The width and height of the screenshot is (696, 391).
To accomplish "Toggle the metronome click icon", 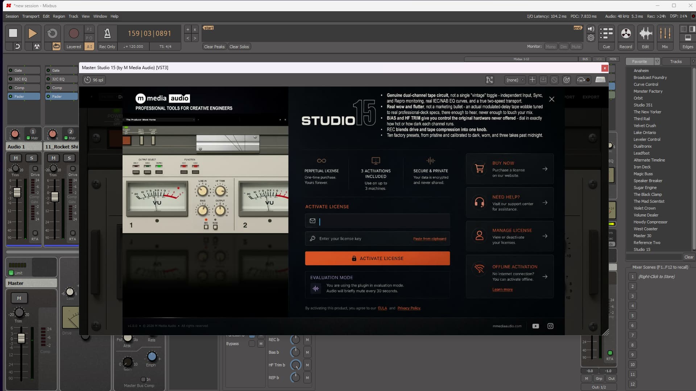I will coord(107,33).
